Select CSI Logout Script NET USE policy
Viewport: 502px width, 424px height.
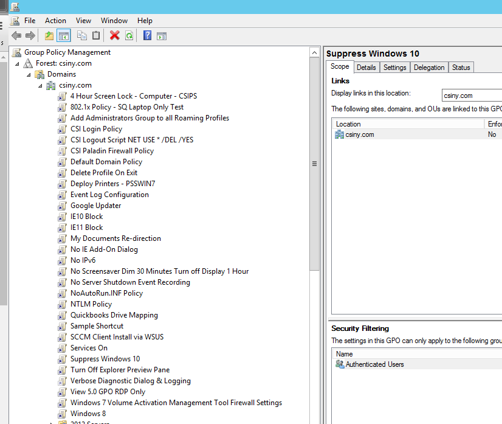click(x=132, y=140)
